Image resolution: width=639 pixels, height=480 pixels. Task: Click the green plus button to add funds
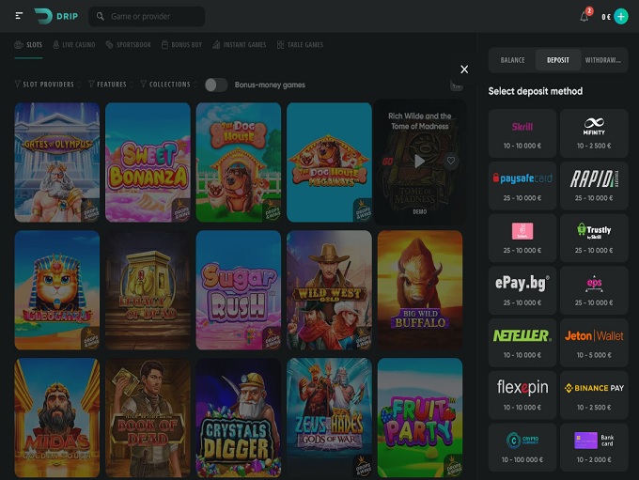click(620, 17)
